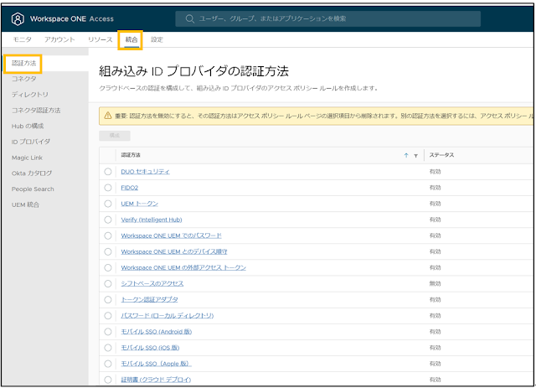Open the filter icon in the 認証方法 column
Viewport: 536px width, 388px height.
click(x=415, y=156)
